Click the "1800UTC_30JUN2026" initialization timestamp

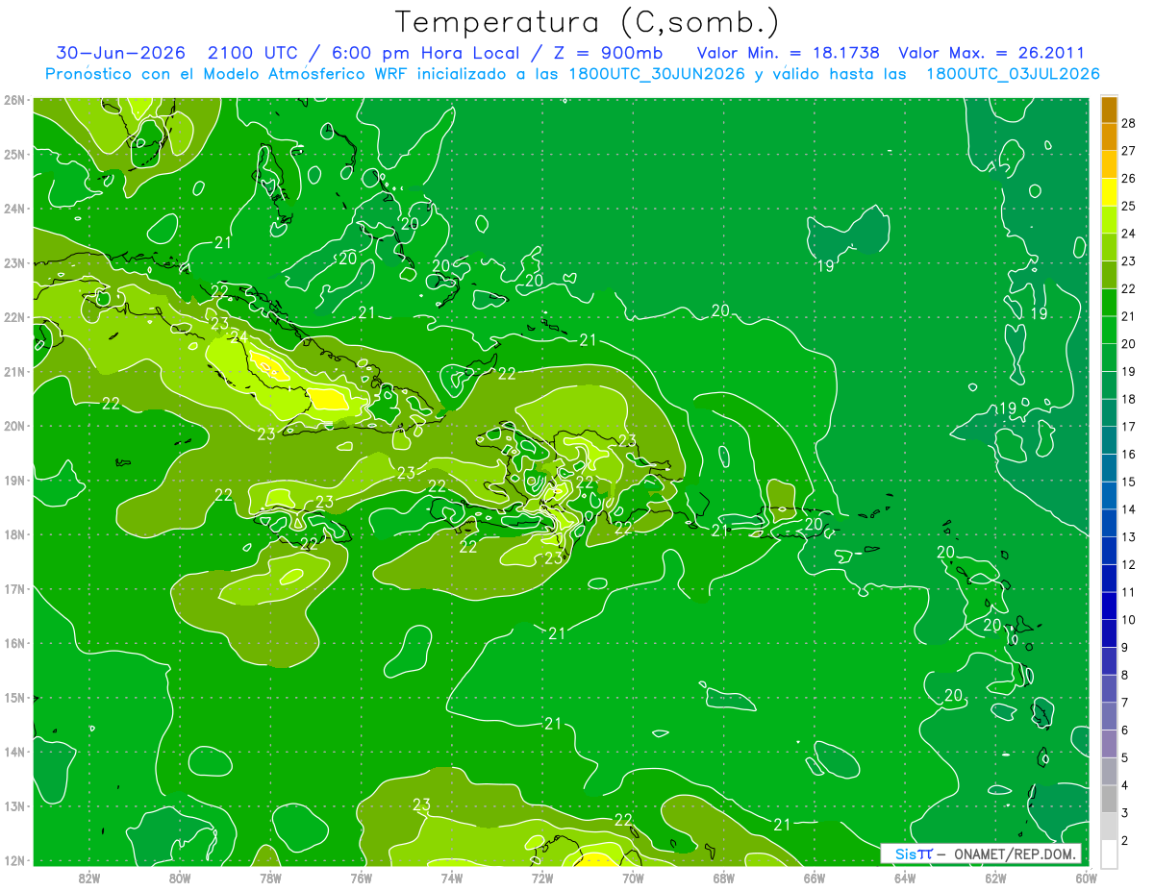pyautogui.click(x=656, y=74)
